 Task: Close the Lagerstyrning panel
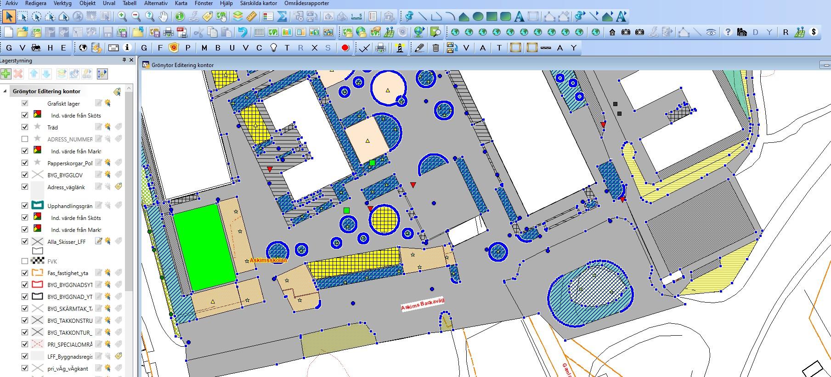(131, 60)
